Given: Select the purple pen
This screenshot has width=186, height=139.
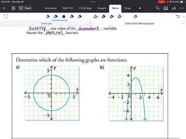Looking at the screenshot, I should (56, 17).
